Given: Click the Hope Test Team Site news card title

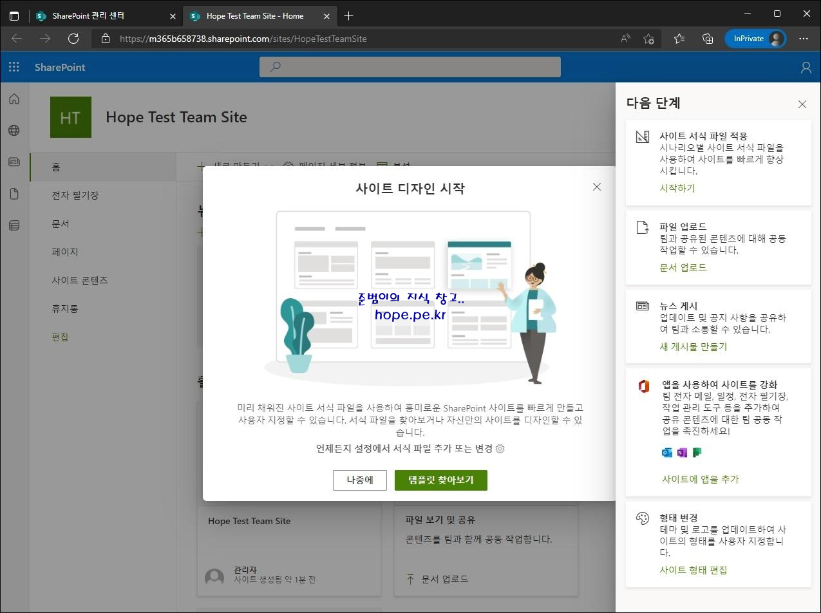Looking at the screenshot, I should coord(249,521).
